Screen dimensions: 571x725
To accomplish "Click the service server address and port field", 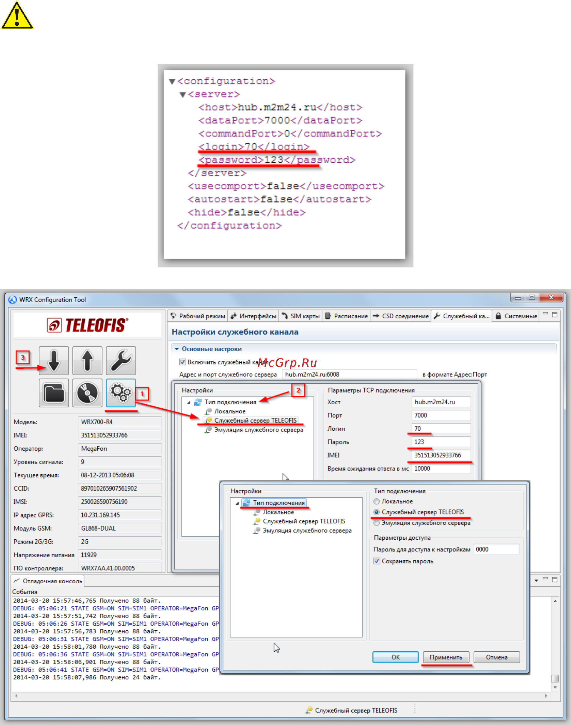I will [350, 374].
